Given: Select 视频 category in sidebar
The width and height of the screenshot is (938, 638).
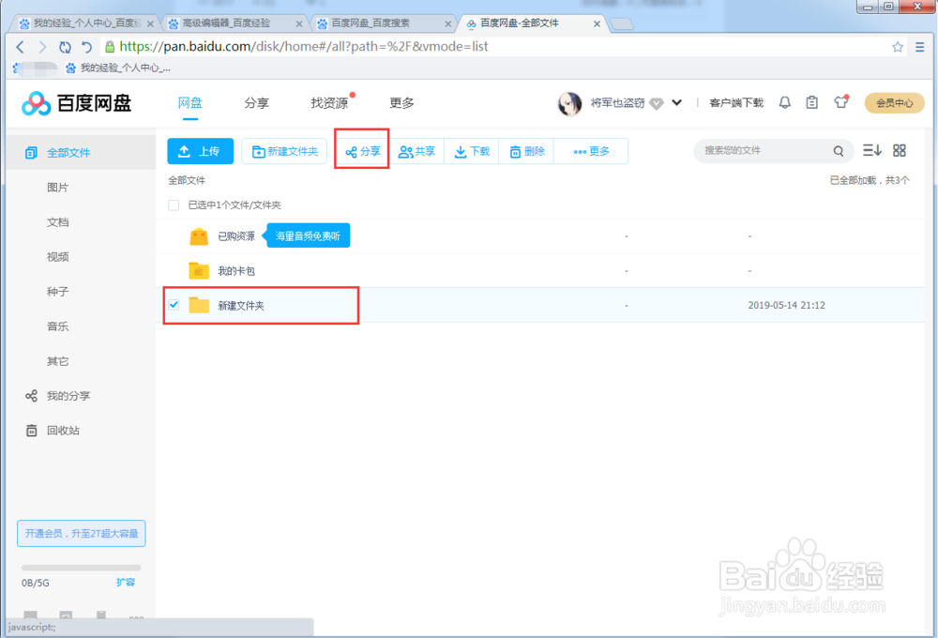Looking at the screenshot, I should coord(58,257).
